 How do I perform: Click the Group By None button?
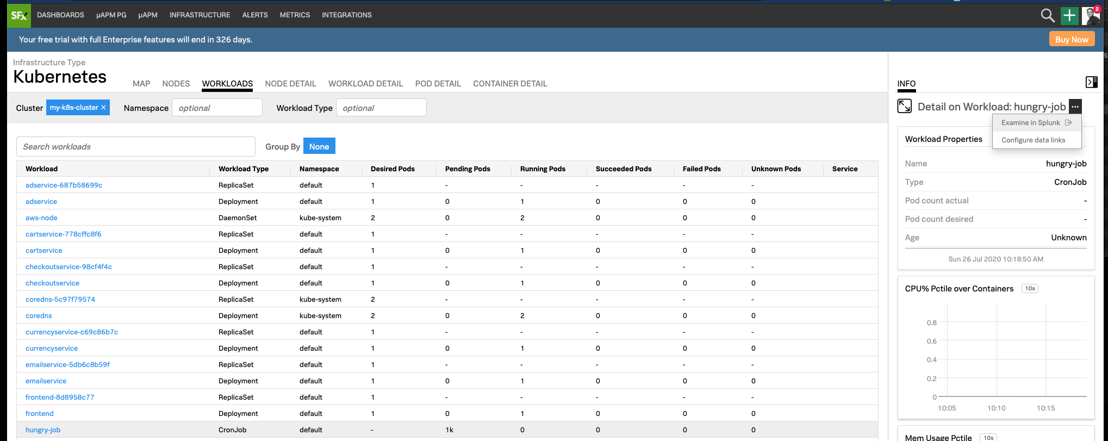click(319, 146)
